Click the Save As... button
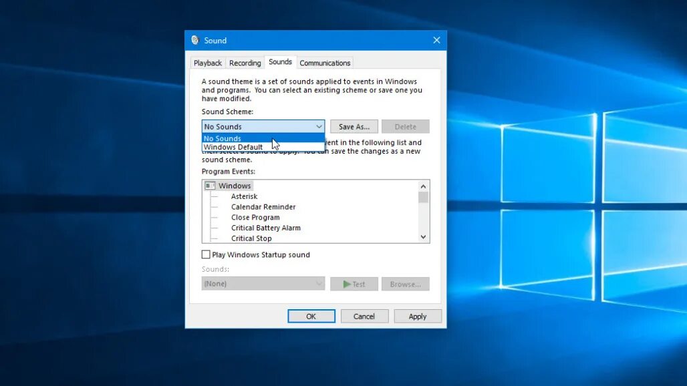Screen dimensions: 687x386 (354, 126)
